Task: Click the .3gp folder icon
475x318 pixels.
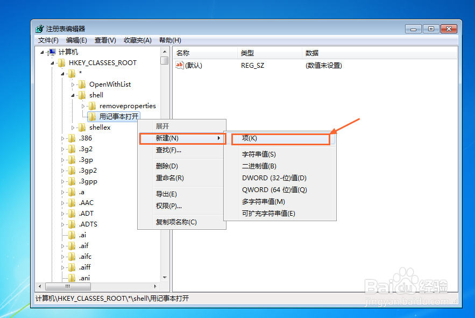Action: 72,160
